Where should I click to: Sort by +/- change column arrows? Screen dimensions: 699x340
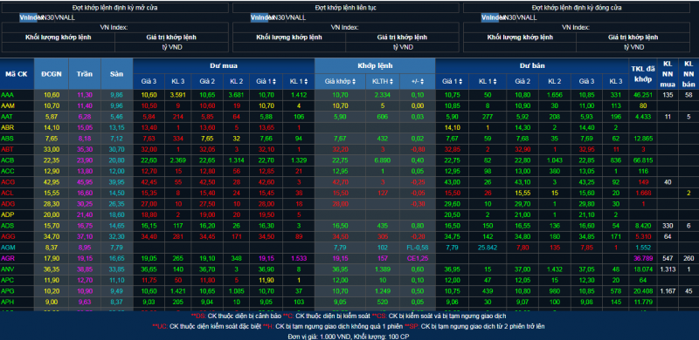coord(422,81)
